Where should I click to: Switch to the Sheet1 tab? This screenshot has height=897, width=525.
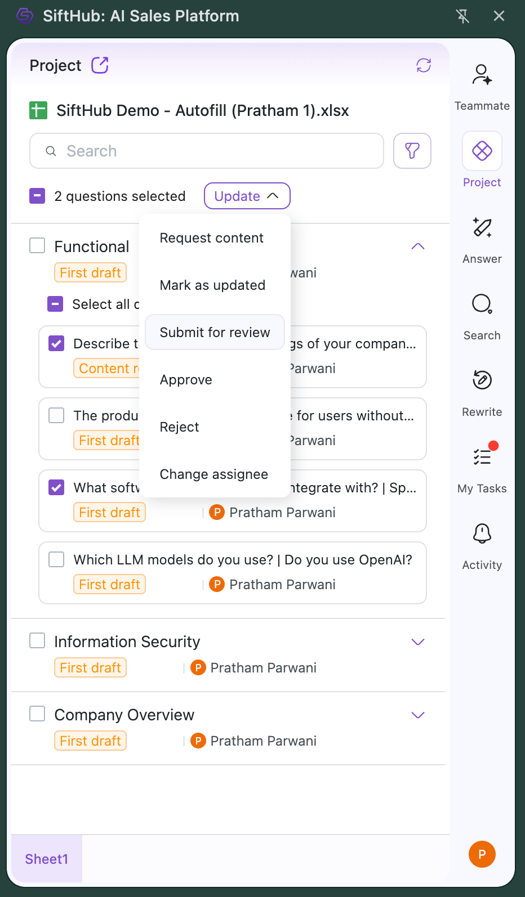point(47,859)
